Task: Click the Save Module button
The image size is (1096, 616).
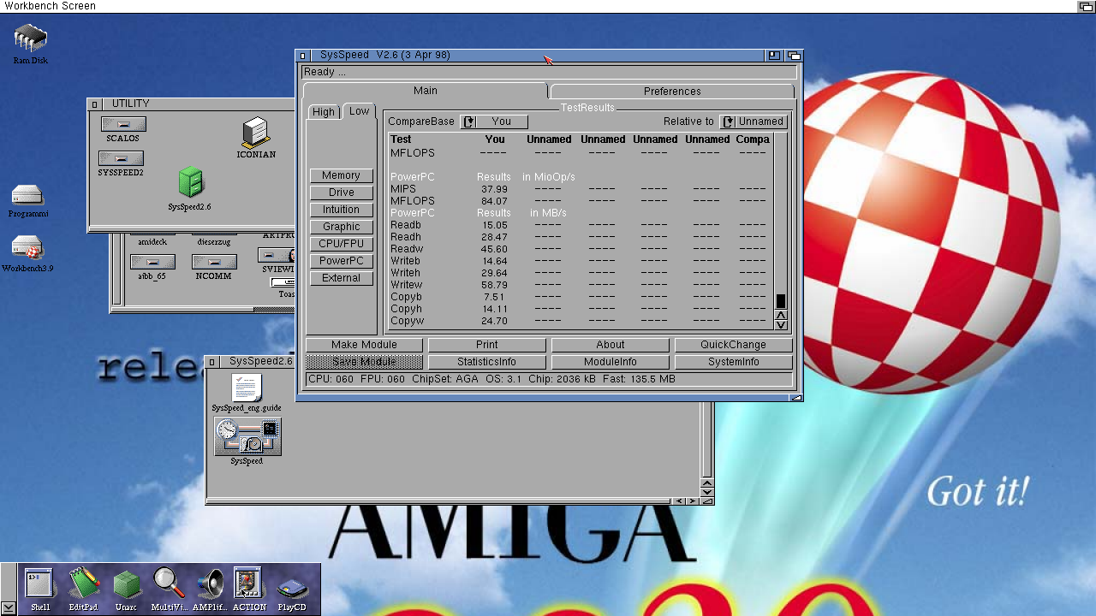Action: 364,362
